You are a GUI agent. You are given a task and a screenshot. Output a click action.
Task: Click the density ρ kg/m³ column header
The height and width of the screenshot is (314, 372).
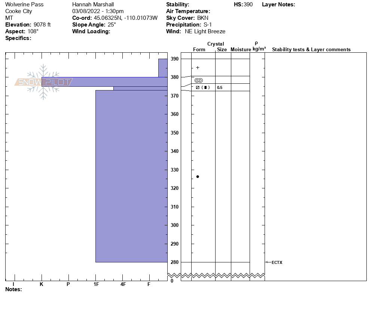(x=259, y=46)
